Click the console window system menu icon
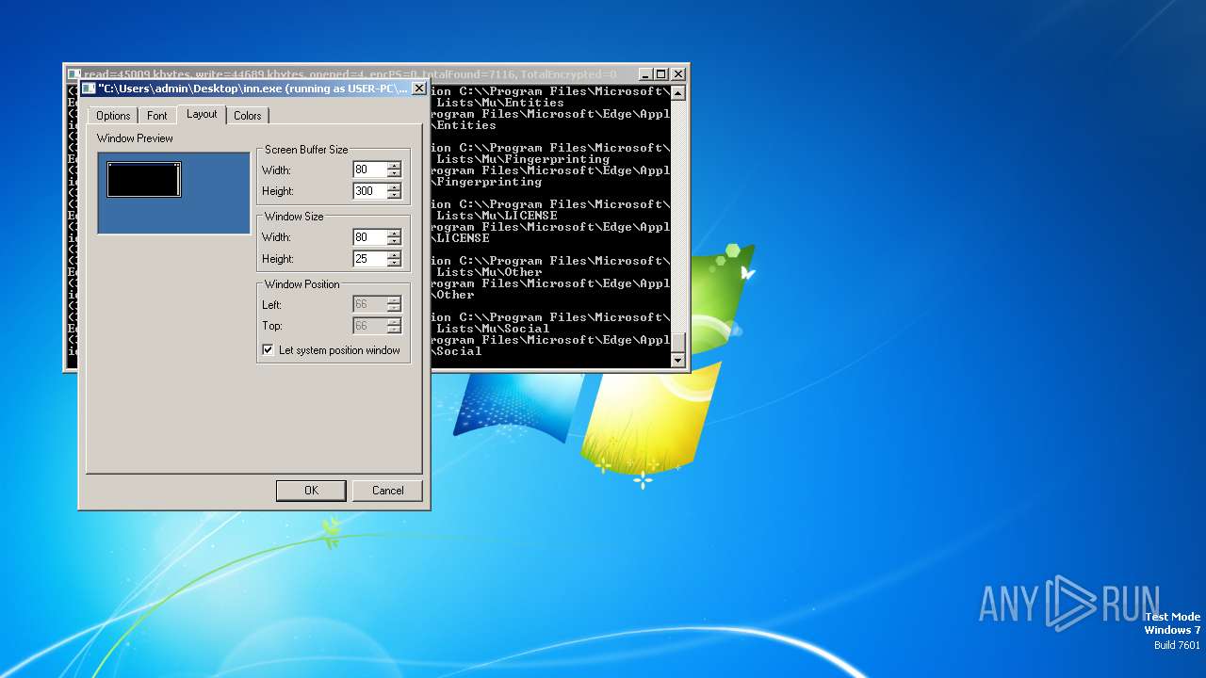This screenshot has height=678, width=1206. (73, 73)
